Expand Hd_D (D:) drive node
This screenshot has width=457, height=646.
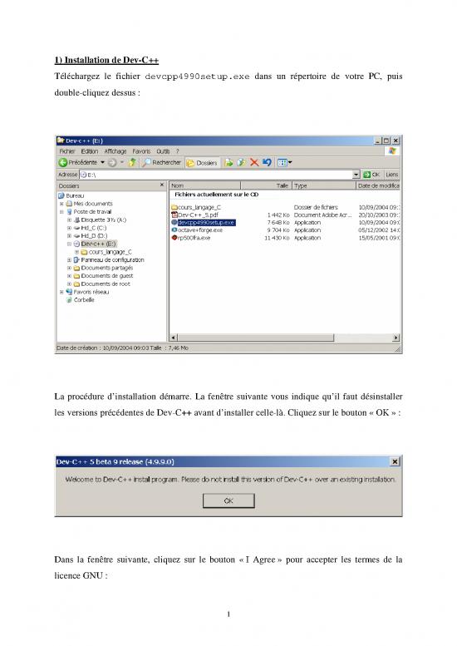[x=69, y=235]
